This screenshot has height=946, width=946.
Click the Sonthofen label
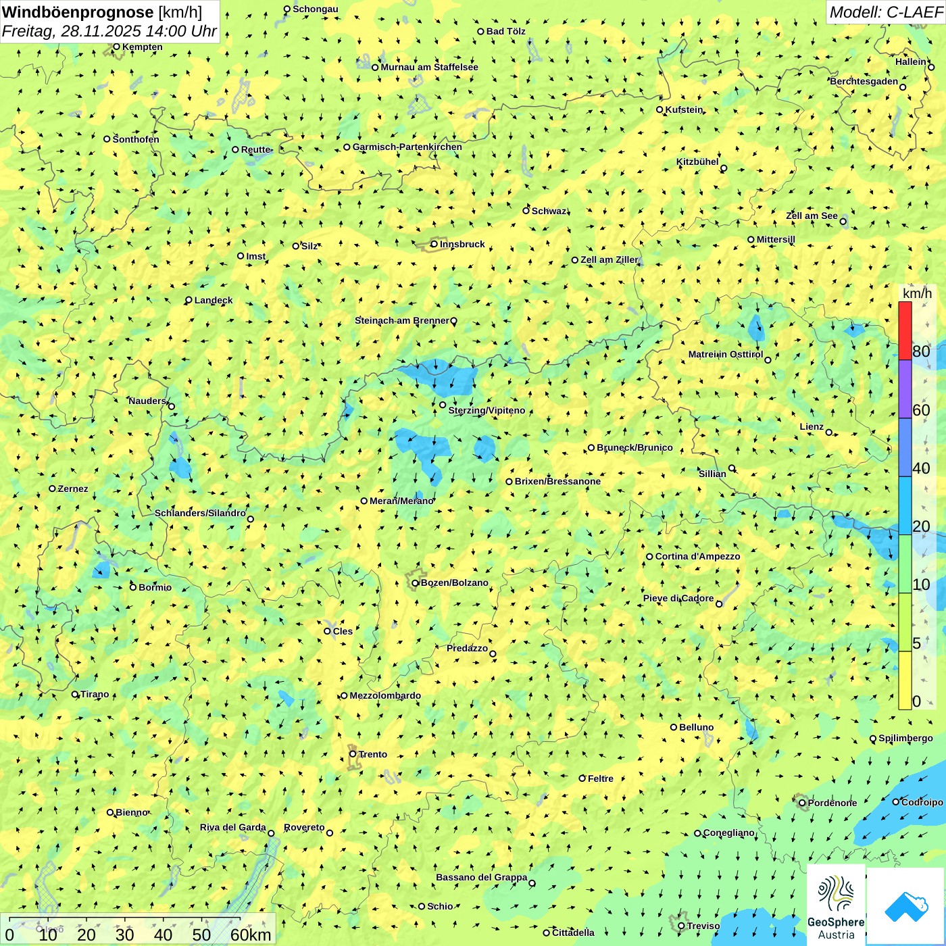[136, 139]
